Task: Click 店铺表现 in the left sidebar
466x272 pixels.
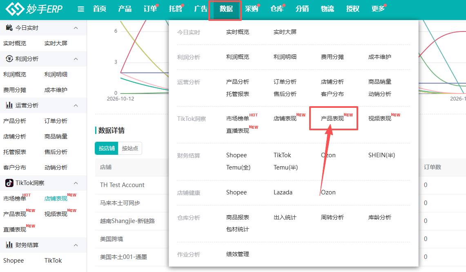Action: point(56,198)
